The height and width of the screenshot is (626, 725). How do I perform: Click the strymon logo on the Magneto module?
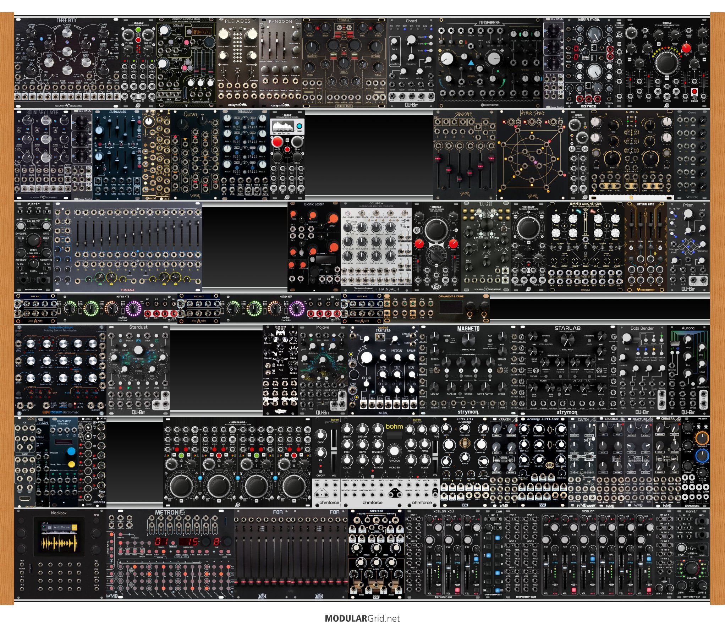468,412
